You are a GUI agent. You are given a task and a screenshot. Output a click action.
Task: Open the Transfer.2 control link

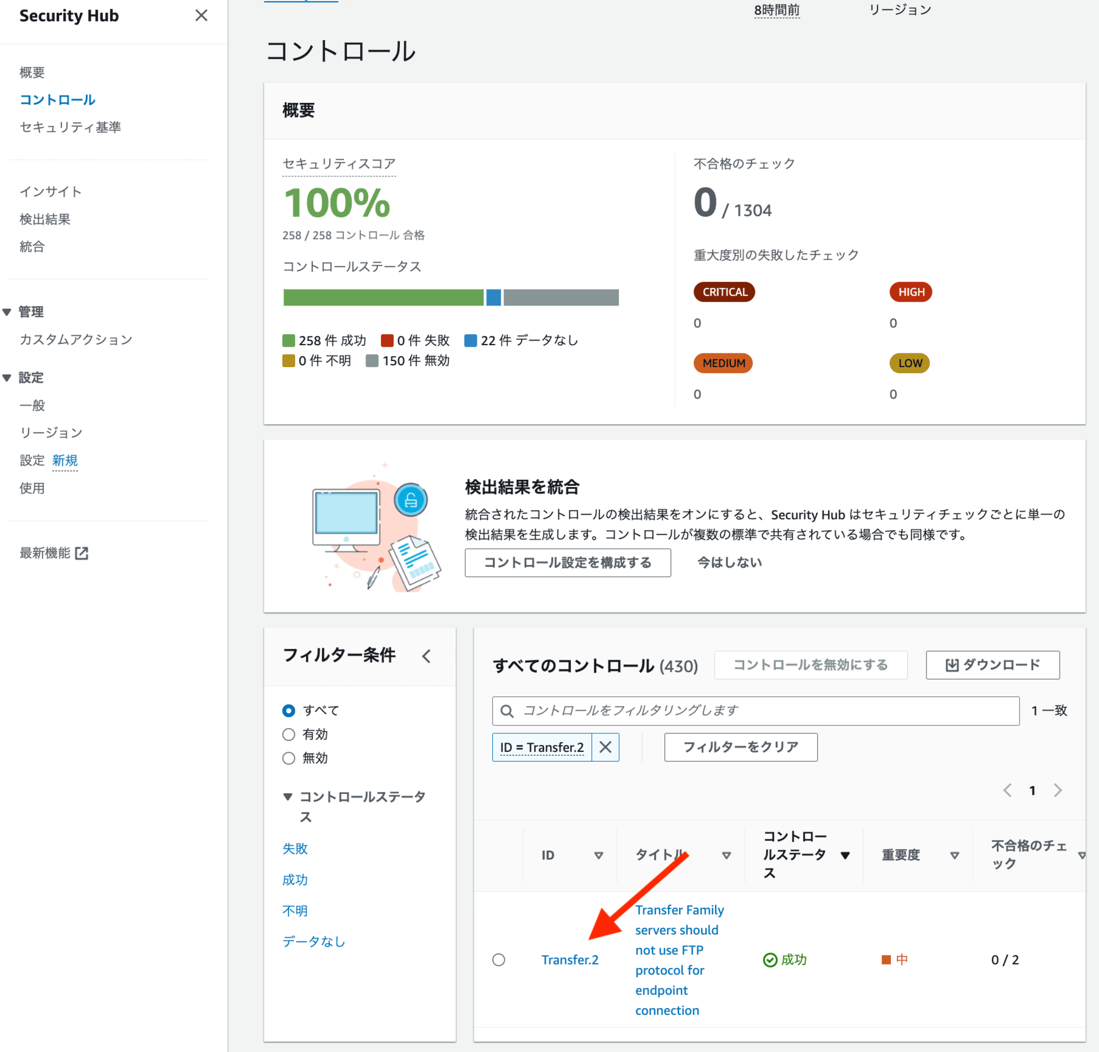570,960
